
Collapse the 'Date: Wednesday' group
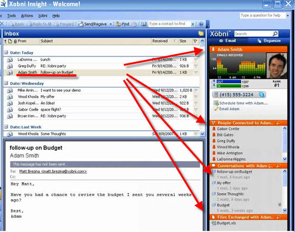pos(6,83)
